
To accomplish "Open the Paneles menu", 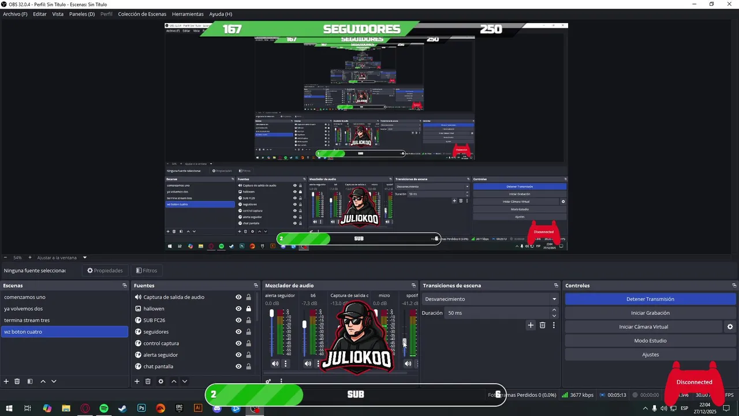I will (82, 14).
